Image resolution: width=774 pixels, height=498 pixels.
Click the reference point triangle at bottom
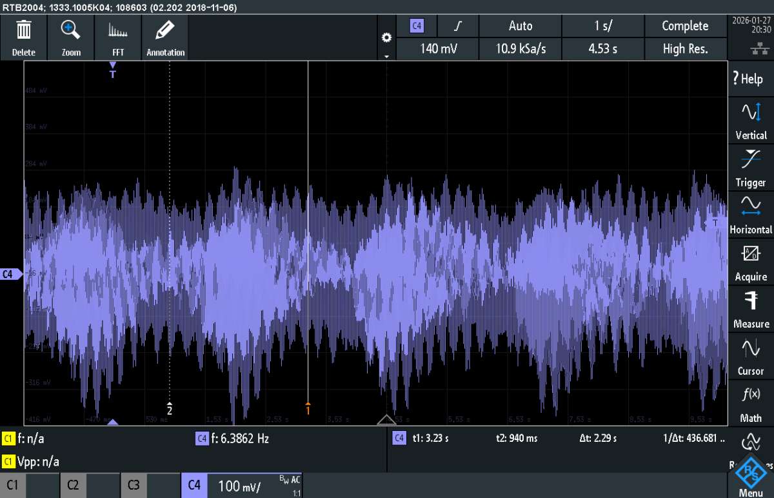(x=386, y=420)
